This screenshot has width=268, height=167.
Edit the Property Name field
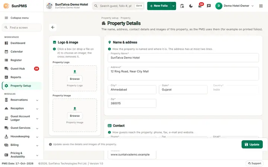click(x=183, y=58)
